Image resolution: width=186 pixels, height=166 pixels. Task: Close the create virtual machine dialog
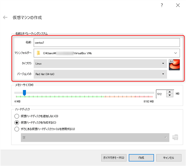click(x=178, y=5)
